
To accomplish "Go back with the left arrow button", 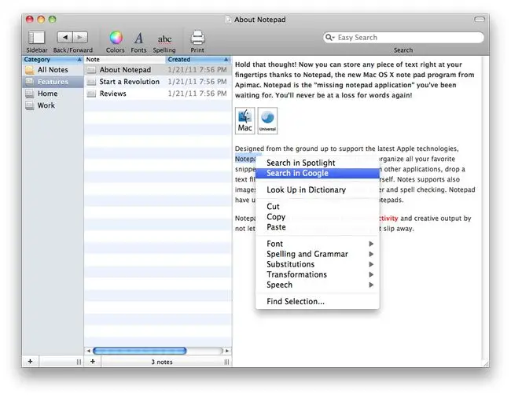I will click(x=64, y=37).
